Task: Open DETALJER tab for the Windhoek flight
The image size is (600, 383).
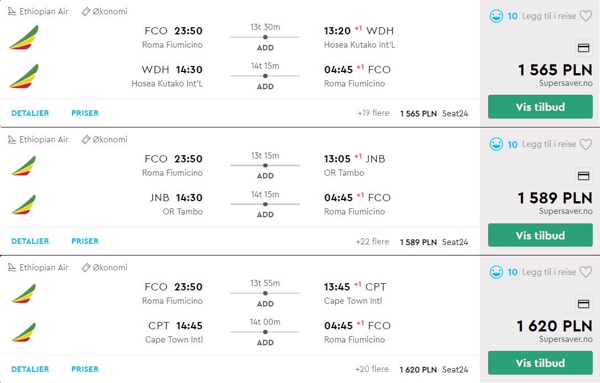Action: click(30, 113)
